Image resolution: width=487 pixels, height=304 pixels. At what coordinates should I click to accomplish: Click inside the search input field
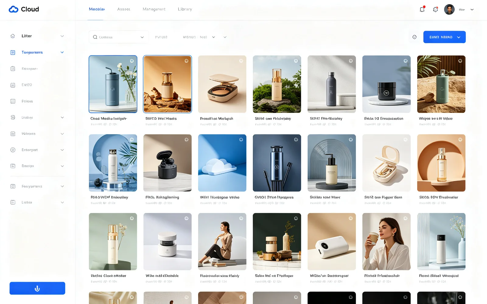[x=119, y=37]
